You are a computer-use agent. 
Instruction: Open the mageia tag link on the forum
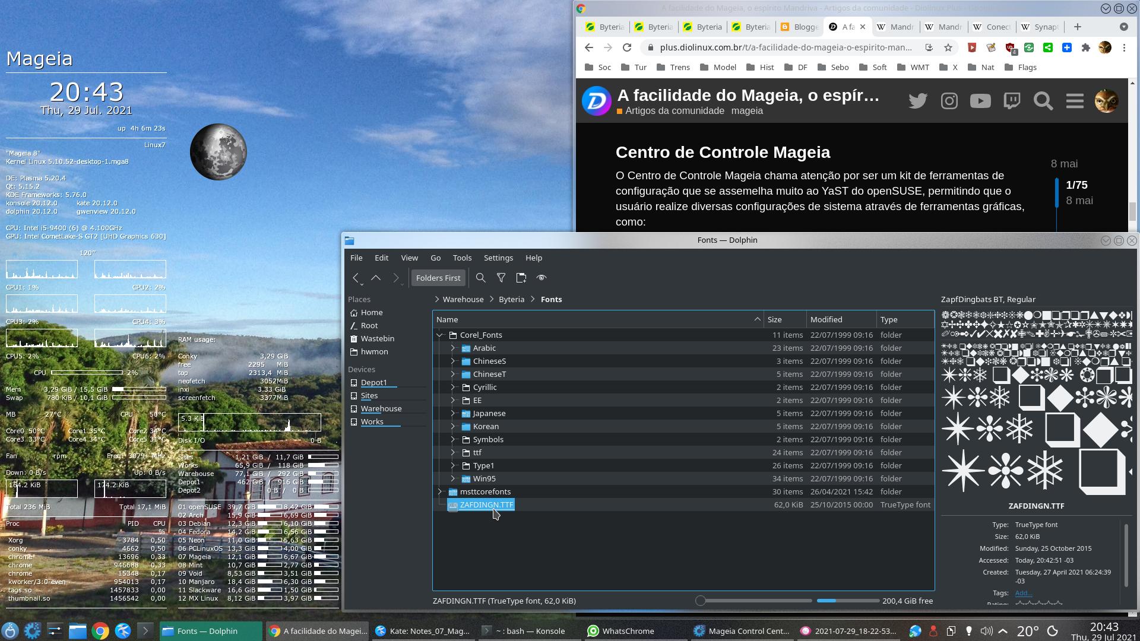[x=747, y=111]
